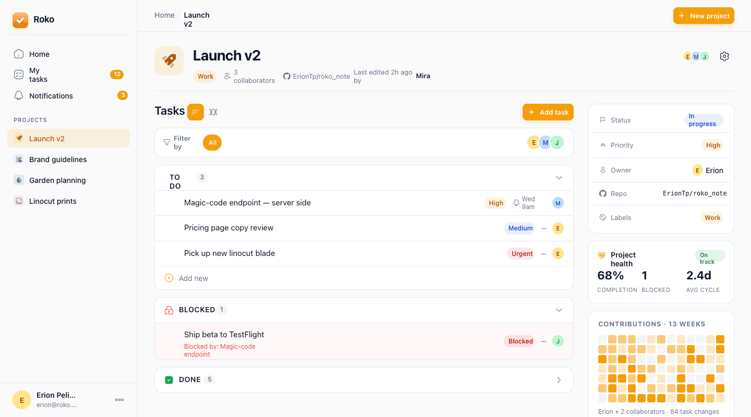This screenshot has height=417, width=751.
Task: Click Erion user profile avatar at bottom
Action: click(x=22, y=400)
